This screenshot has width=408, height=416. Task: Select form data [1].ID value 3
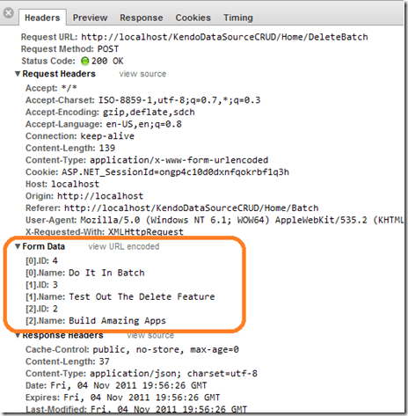coord(55,285)
